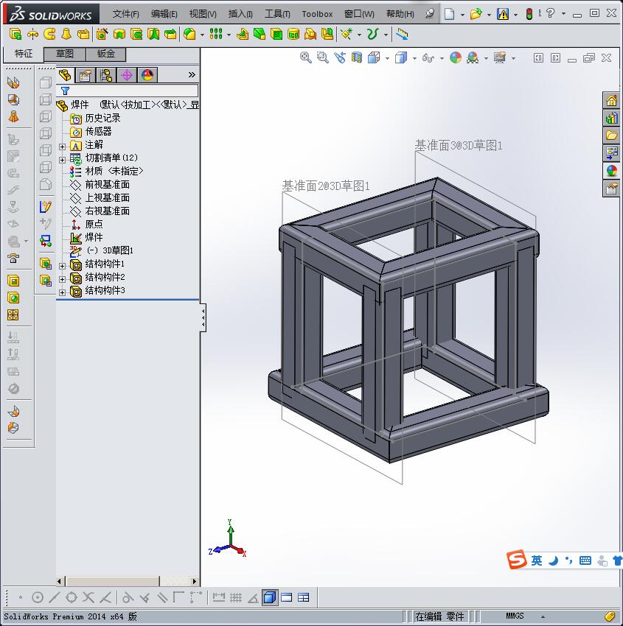The width and height of the screenshot is (623, 626).
Task: Open the Help question mark dropdown
Action: 563,14
